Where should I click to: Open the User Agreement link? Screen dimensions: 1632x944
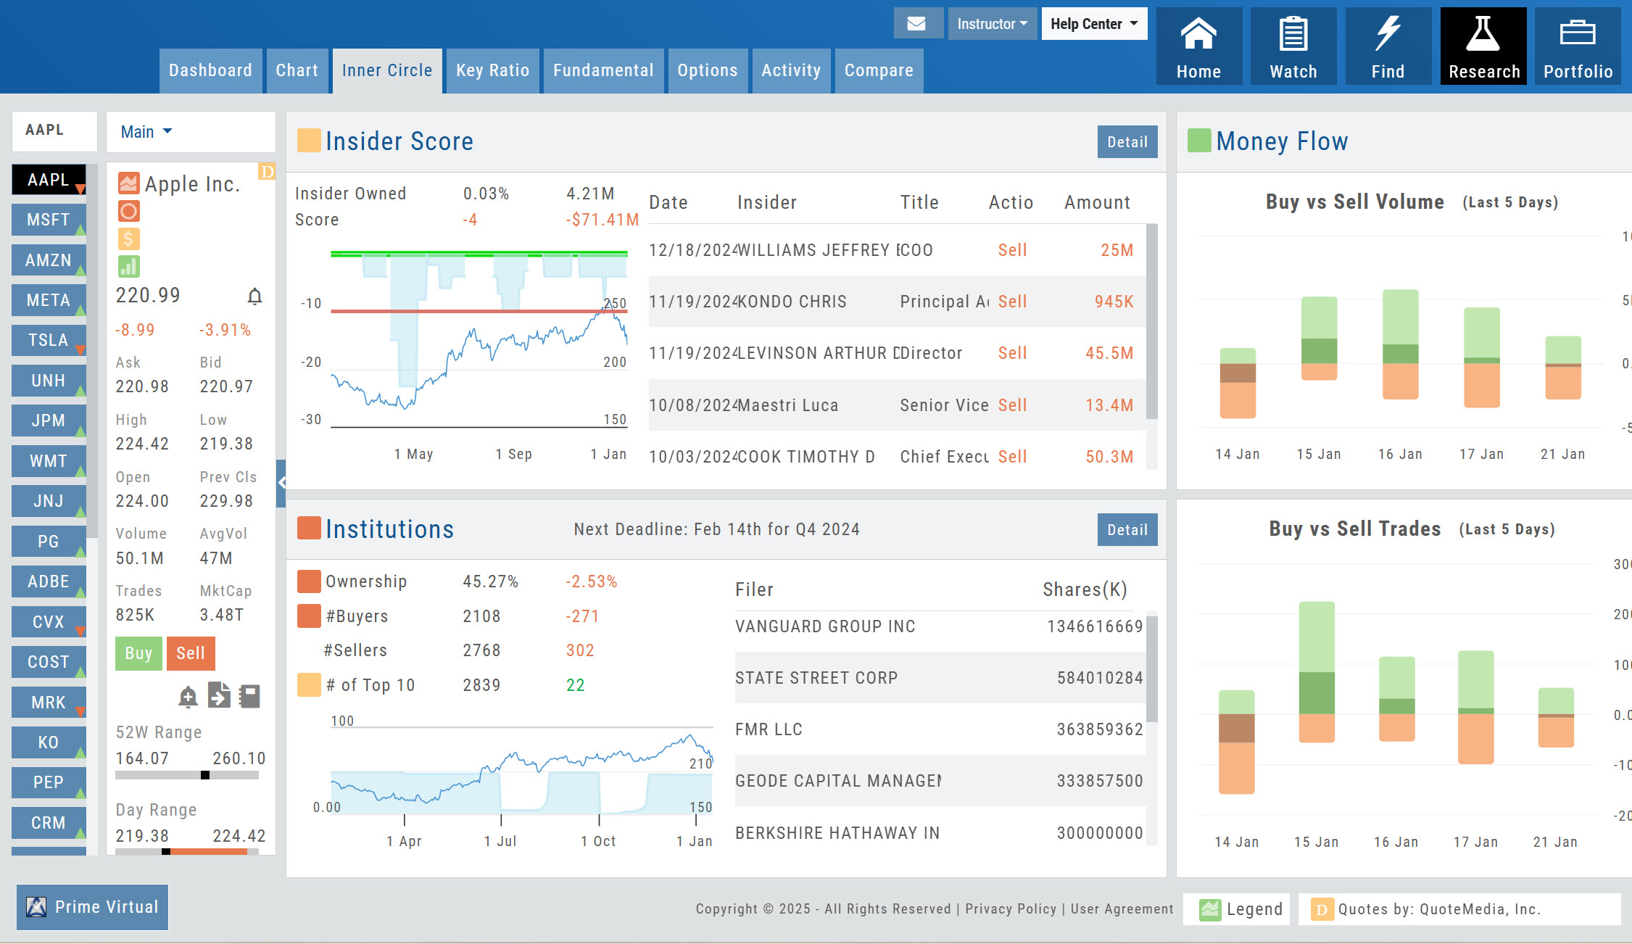[1122, 909]
